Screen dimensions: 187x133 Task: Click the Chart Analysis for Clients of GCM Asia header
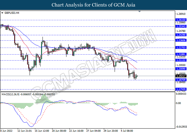pyautogui.click(x=93, y=5)
